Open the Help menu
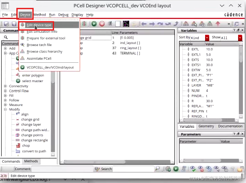The height and width of the screenshot is (183, 246). (90, 15)
